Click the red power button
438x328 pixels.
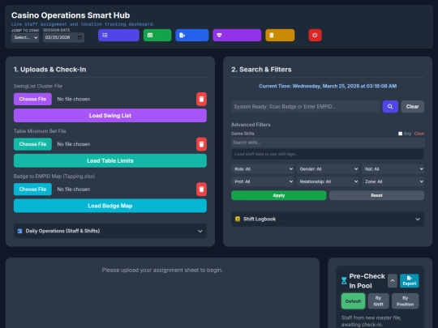(x=315, y=35)
